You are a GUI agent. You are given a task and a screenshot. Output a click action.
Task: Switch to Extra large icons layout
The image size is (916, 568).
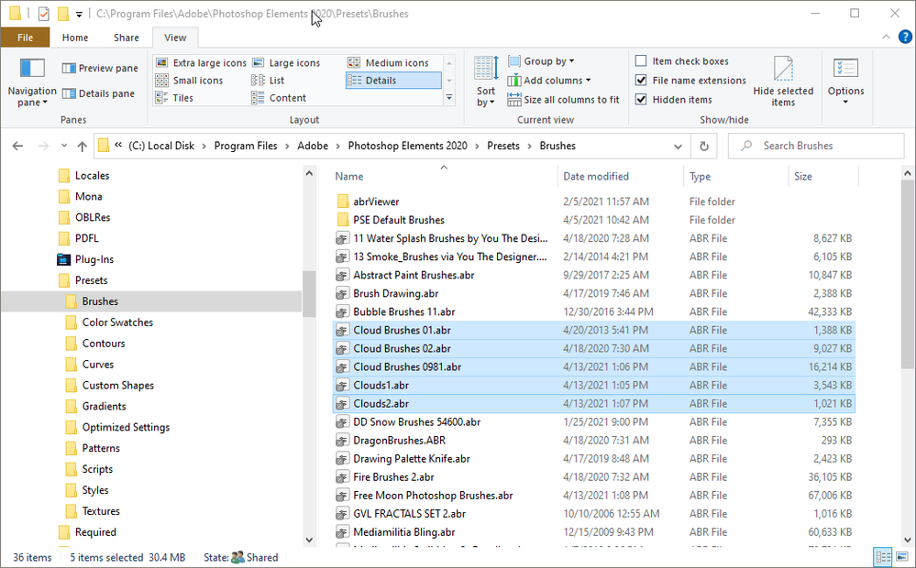click(x=201, y=62)
